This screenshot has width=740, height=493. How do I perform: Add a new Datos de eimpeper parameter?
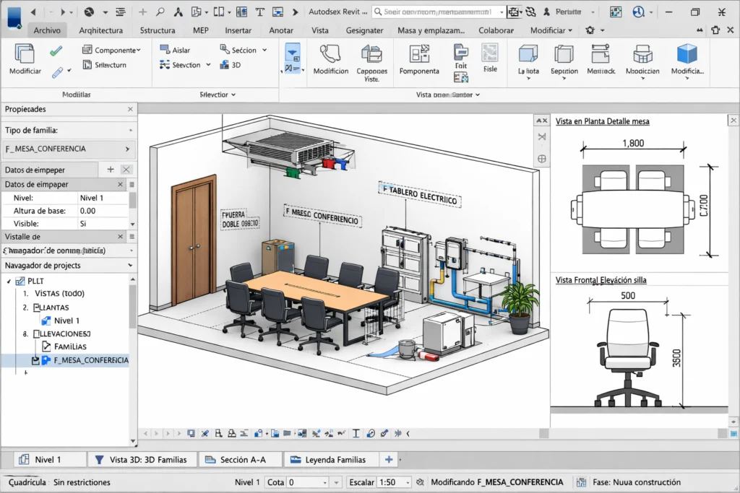(108, 169)
